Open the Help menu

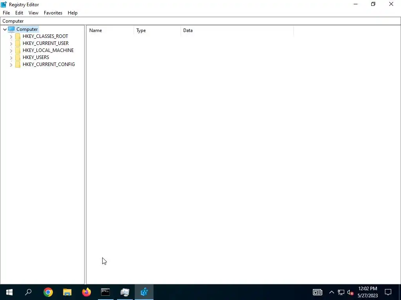pos(72,13)
